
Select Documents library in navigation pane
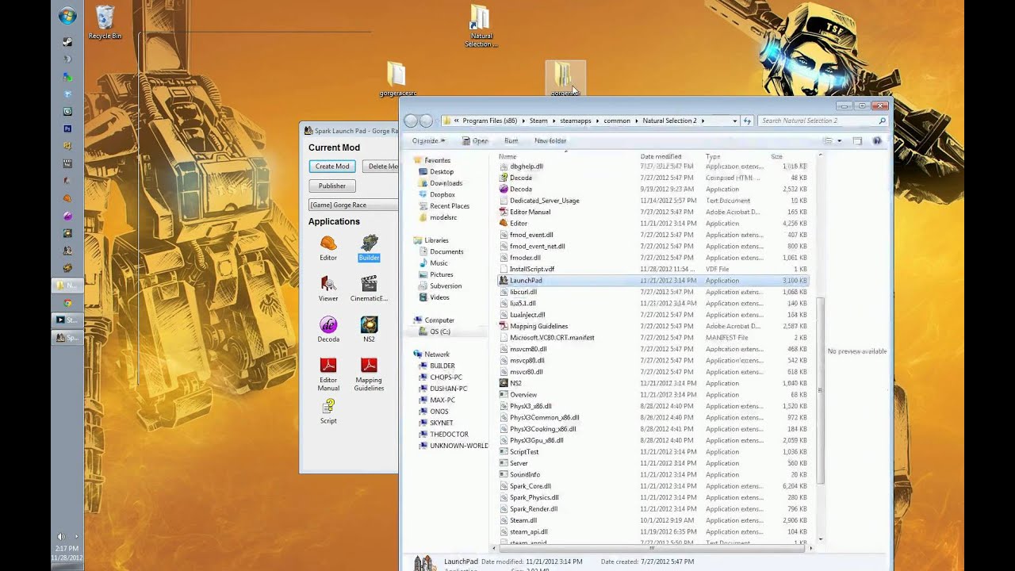tap(446, 251)
